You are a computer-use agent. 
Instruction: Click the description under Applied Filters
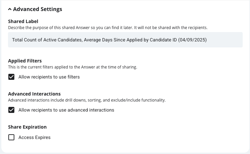tap(72, 67)
